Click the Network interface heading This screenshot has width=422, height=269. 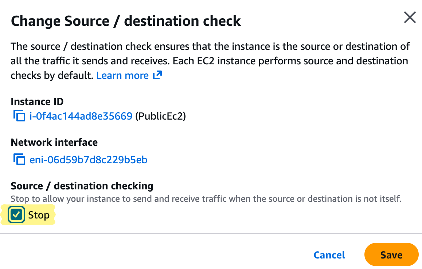54,142
